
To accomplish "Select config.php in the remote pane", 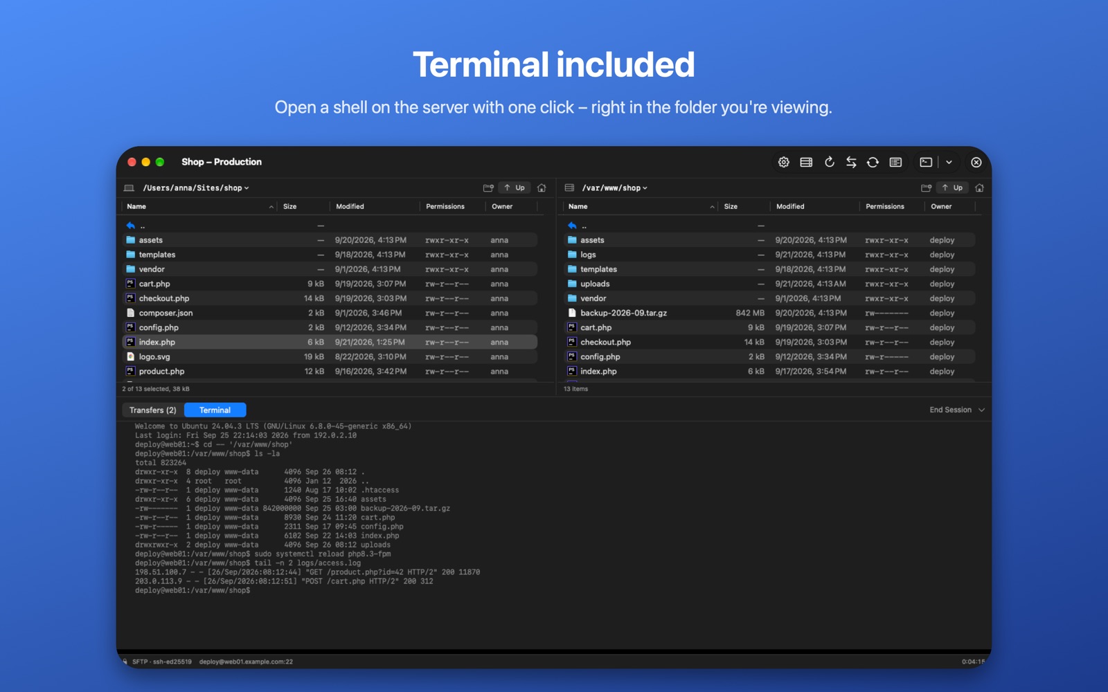I will click(x=769, y=356).
